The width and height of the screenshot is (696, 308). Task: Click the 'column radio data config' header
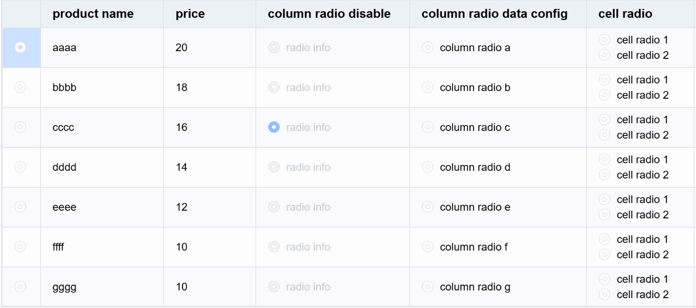pyautogui.click(x=495, y=14)
